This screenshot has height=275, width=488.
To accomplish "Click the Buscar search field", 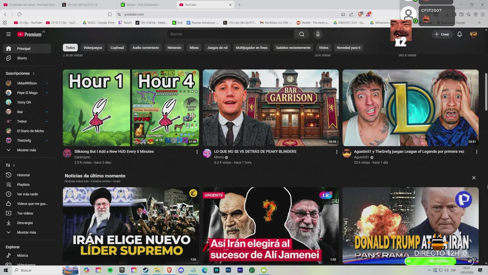I will pyautogui.click(x=230, y=34).
